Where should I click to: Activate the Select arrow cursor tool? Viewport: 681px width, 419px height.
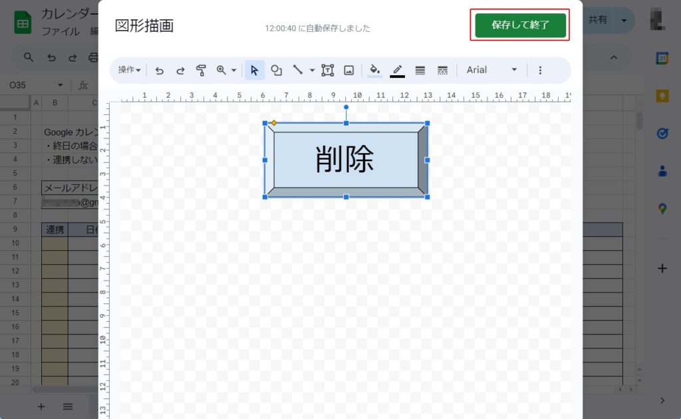(255, 70)
